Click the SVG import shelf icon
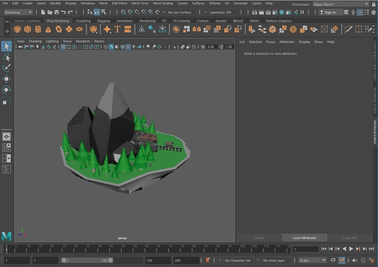This screenshot has height=267, width=378. point(128,29)
